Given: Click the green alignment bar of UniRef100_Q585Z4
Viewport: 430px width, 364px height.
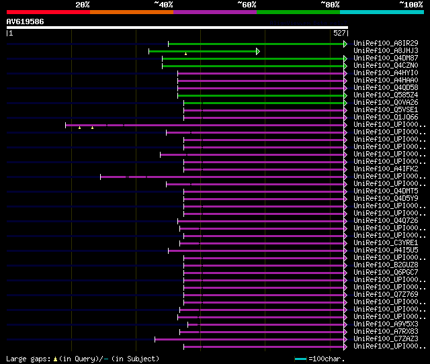Looking at the screenshot, I should (261, 95).
